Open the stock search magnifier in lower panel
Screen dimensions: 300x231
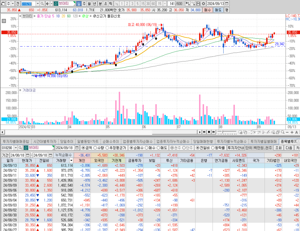coord(20,148)
